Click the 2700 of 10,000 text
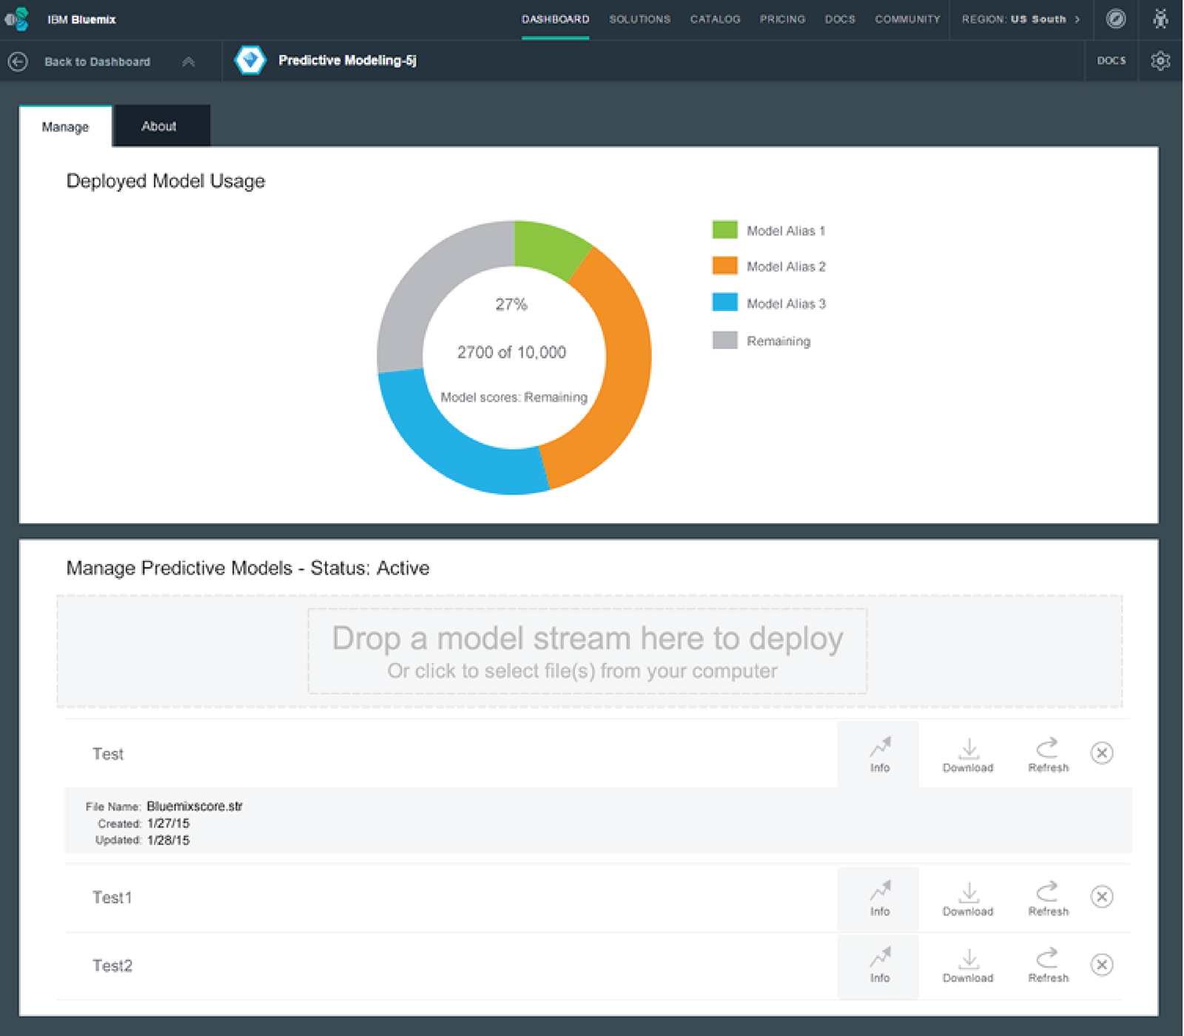 [x=511, y=352]
